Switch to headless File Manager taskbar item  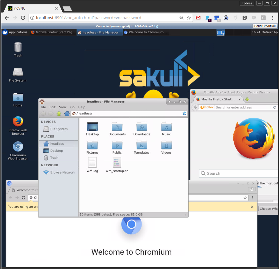[99, 32]
